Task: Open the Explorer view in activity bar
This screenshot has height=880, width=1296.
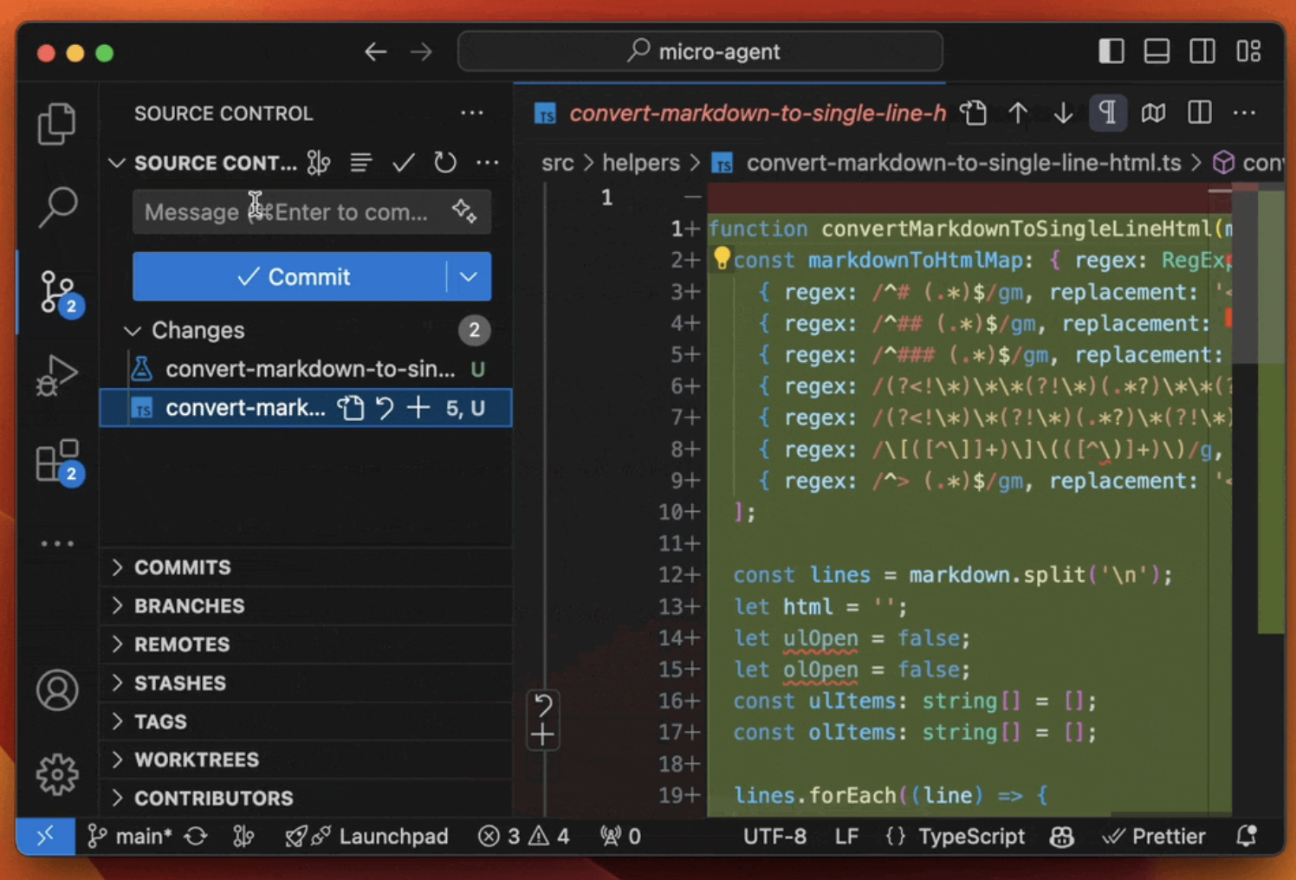Action: [57, 124]
